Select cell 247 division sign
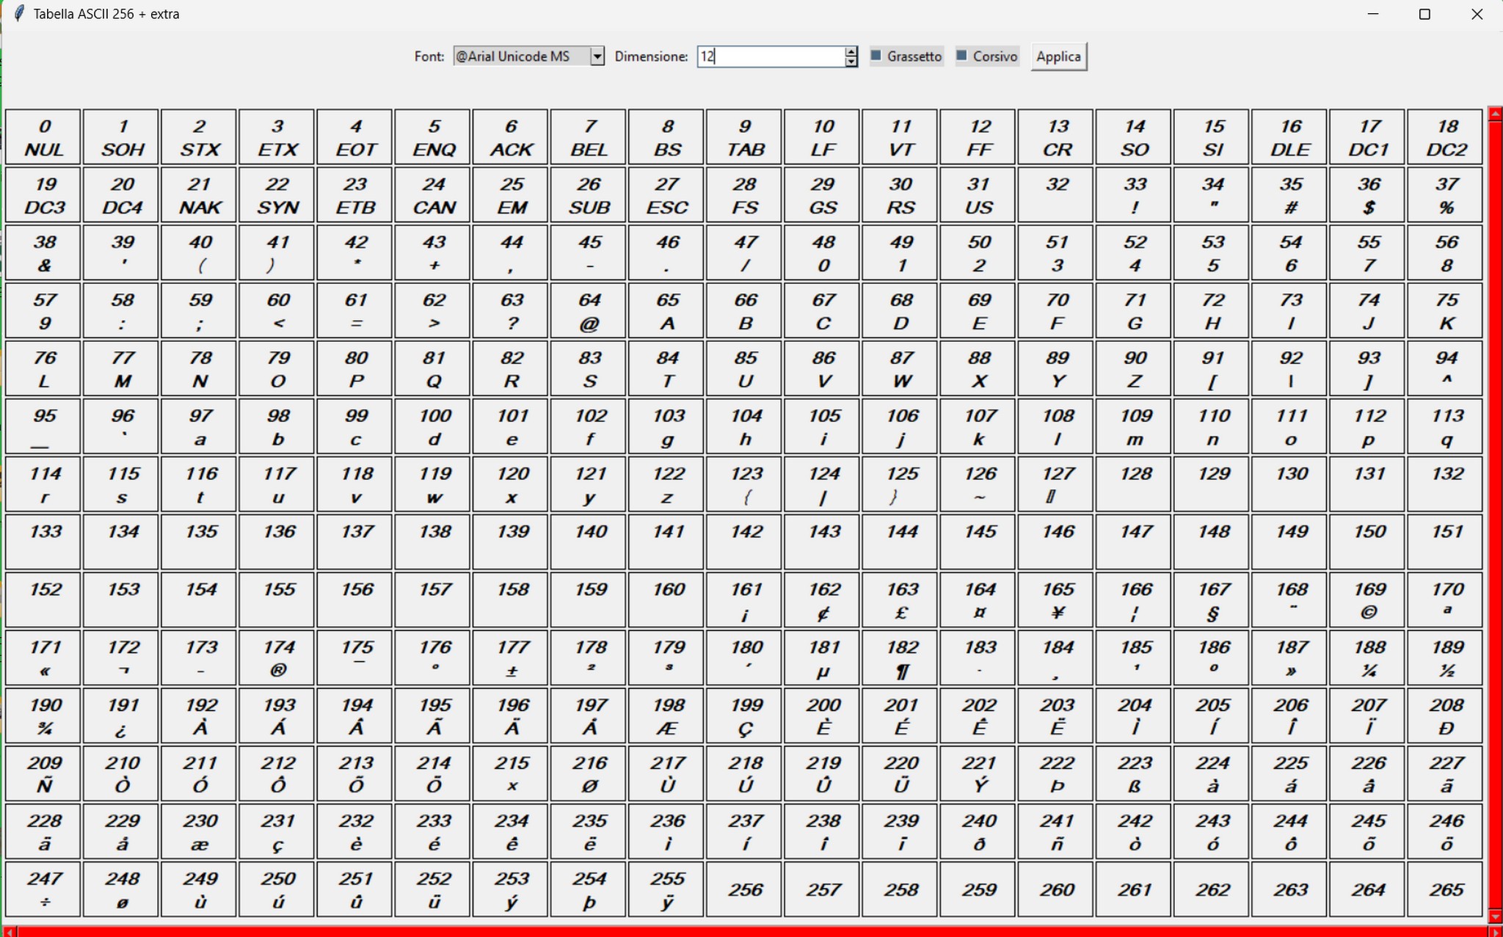1503x937 pixels. click(44, 891)
